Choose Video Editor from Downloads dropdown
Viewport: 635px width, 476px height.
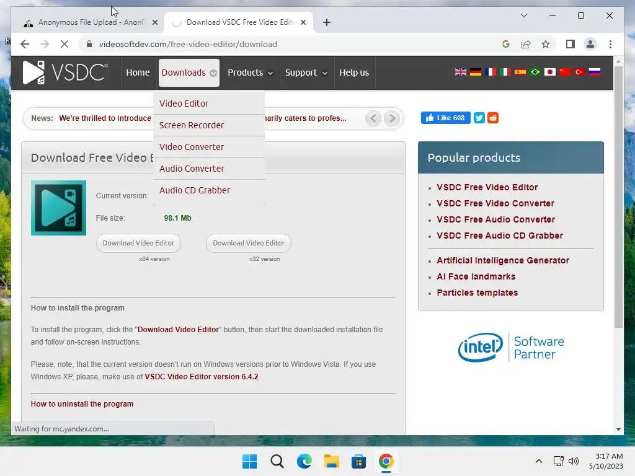209,104
